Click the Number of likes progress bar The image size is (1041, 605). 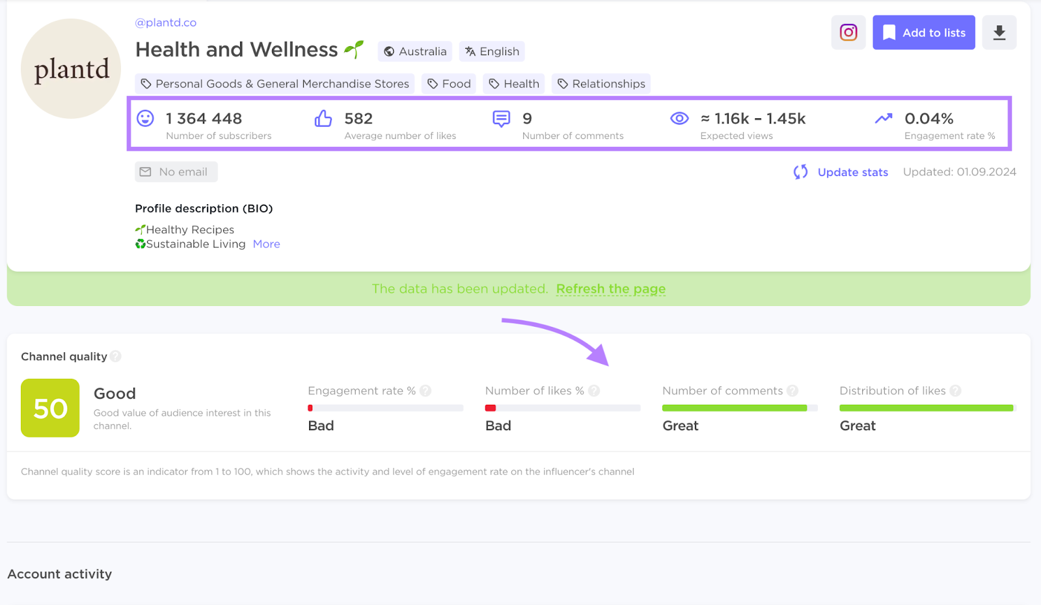click(x=561, y=407)
